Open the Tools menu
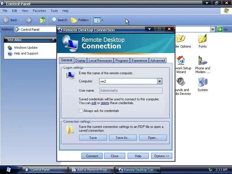Screen dimensions: 232x174 pyautogui.click(x=54, y=11)
